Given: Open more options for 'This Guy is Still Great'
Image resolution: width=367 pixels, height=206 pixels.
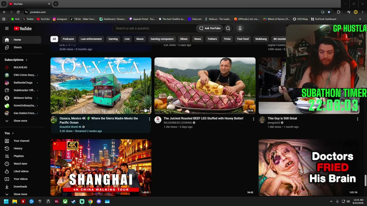Looking at the screenshot, I should [x=358, y=119].
